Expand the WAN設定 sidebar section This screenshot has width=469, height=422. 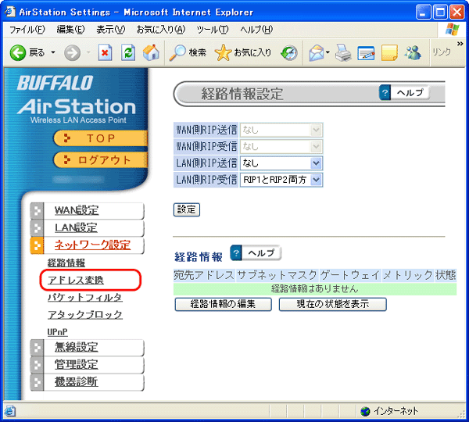click(77, 210)
